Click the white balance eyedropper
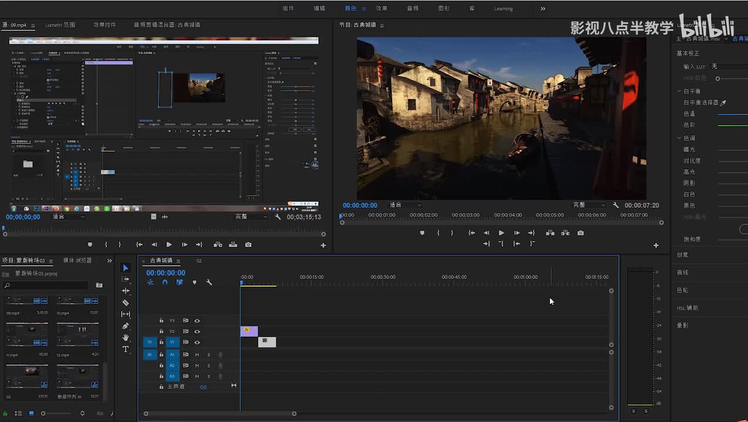748x422 pixels. (723, 103)
